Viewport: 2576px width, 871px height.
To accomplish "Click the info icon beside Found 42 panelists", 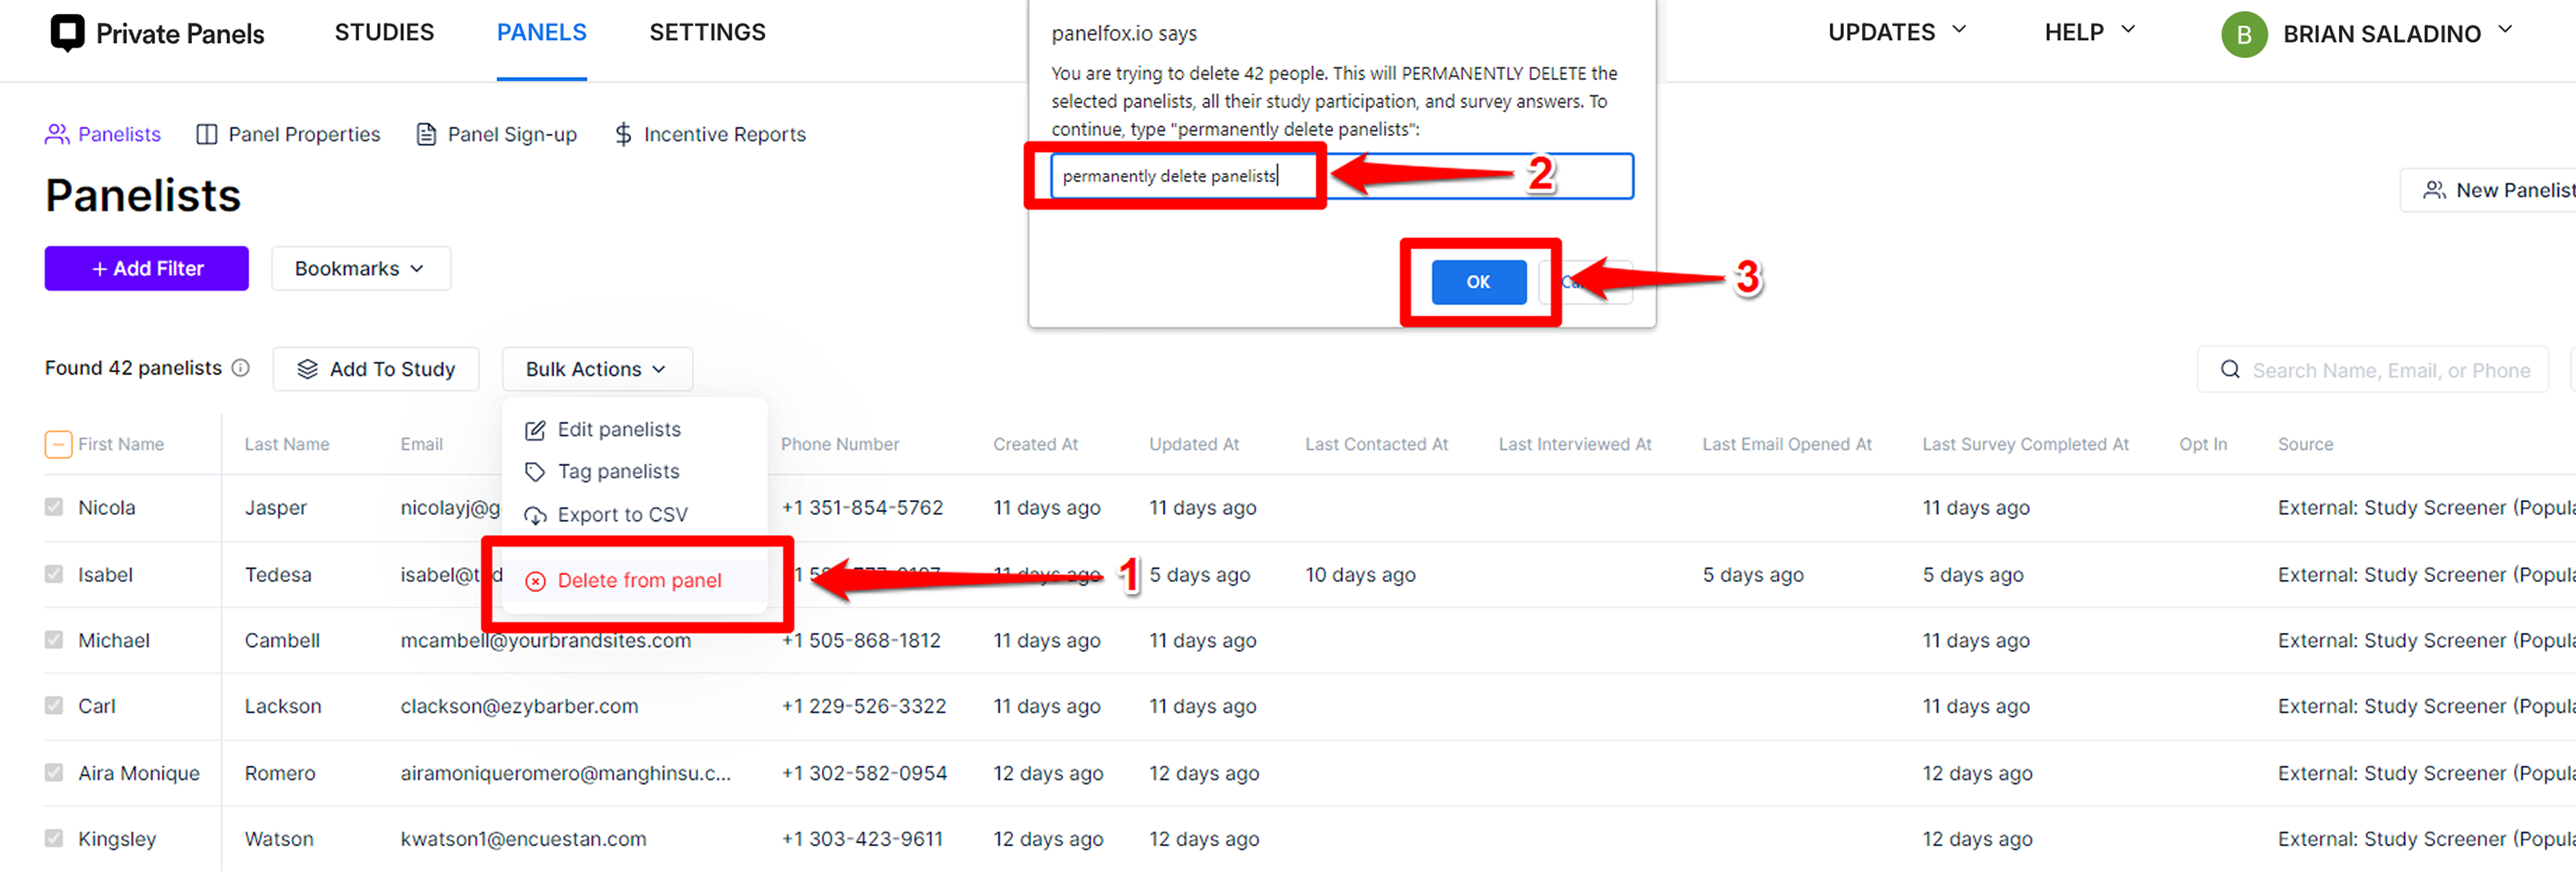I will point(240,368).
